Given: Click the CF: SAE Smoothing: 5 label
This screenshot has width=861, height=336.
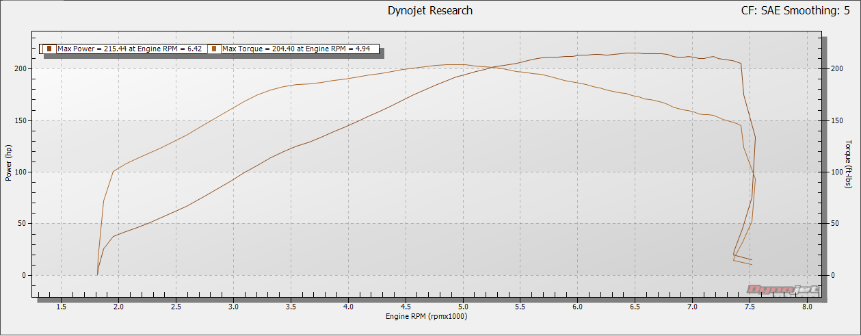Looking at the screenshot, I should pyautogui.click(x=795, y=10).
